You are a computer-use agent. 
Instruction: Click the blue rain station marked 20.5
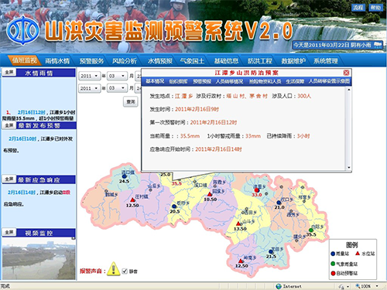tap(174, 206)
